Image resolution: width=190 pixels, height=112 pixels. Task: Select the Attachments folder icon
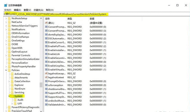click(x=12, y=78)
